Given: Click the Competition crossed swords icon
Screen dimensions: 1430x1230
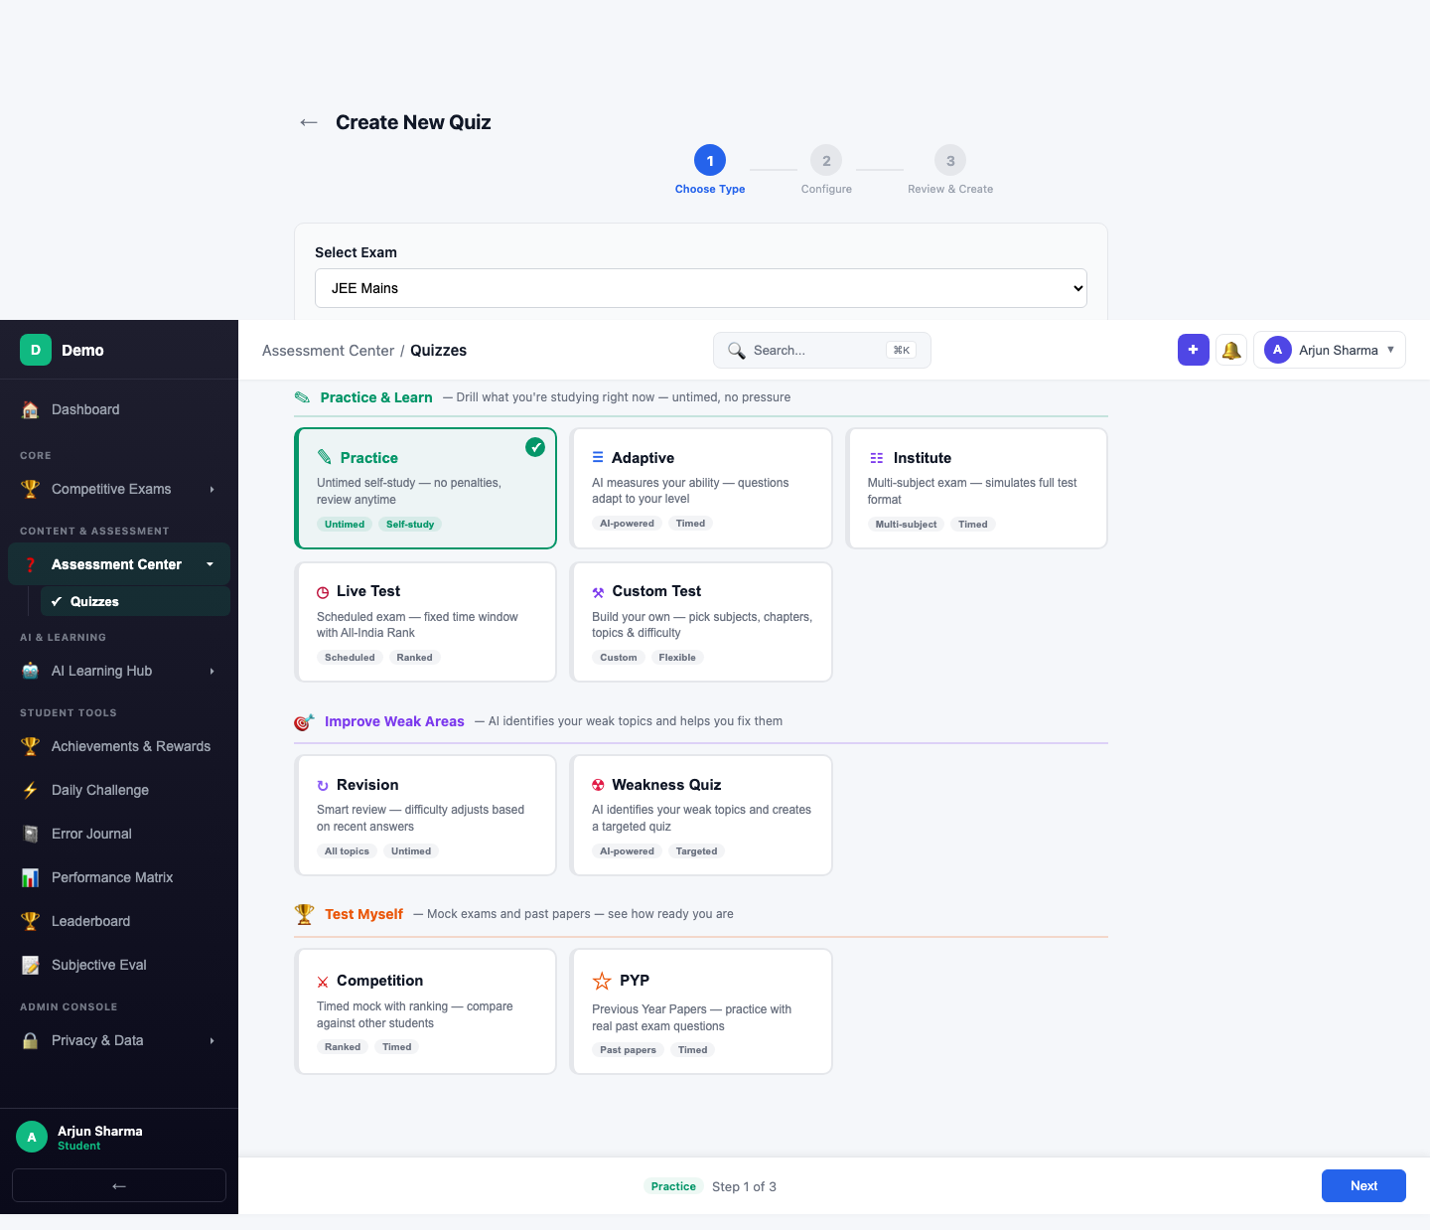Looking at the screenshot, I should tap(323, 982).
